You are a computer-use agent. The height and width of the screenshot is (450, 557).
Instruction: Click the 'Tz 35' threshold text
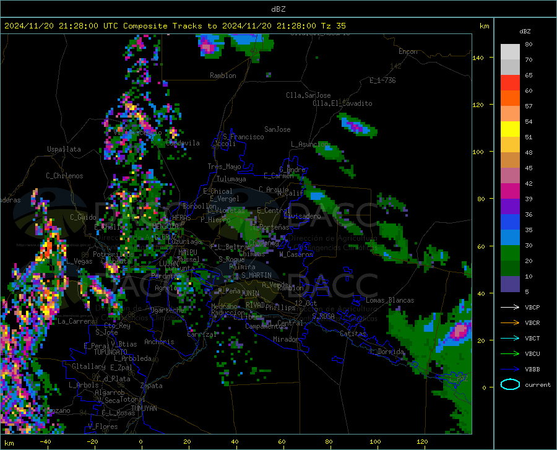tap(333, 26)
